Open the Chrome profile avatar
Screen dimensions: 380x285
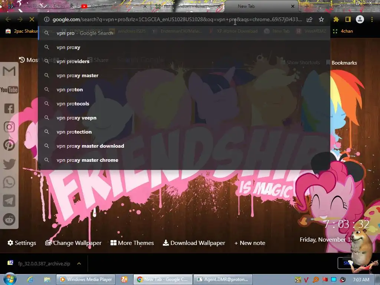(x=360, y=19)
